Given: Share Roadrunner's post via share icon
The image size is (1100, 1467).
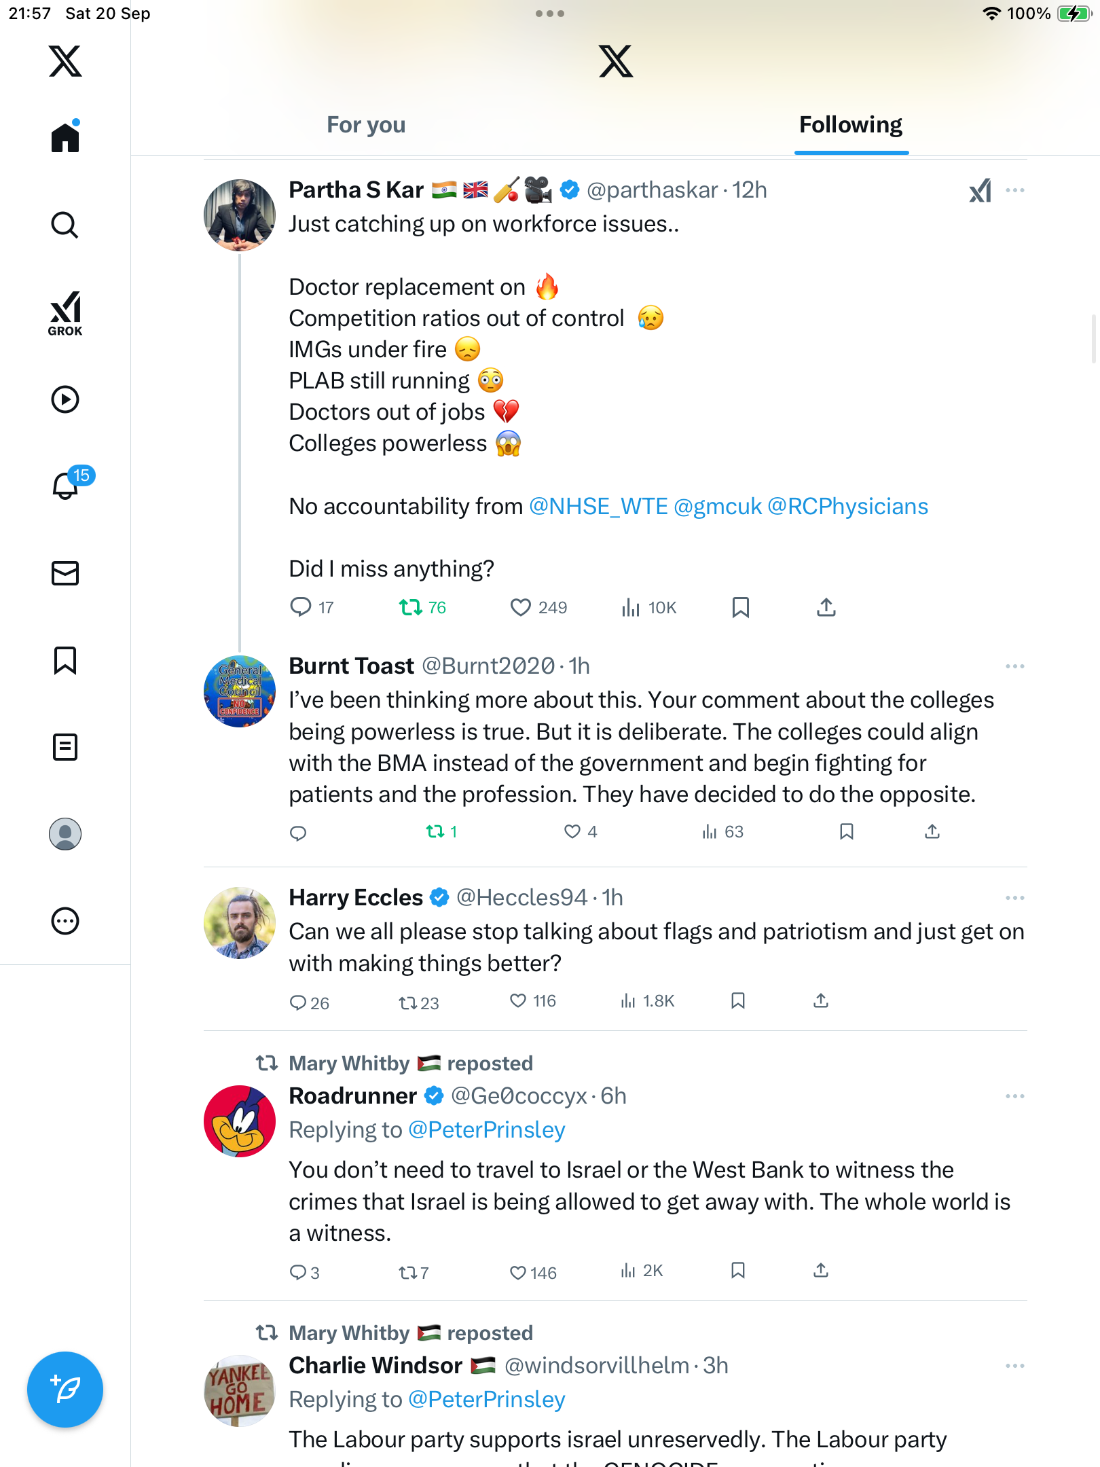Looking at the screenshot, I should [821, 1270].
